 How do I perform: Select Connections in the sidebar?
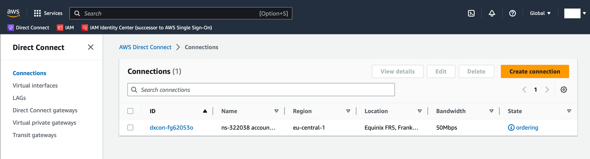[30, 73]
